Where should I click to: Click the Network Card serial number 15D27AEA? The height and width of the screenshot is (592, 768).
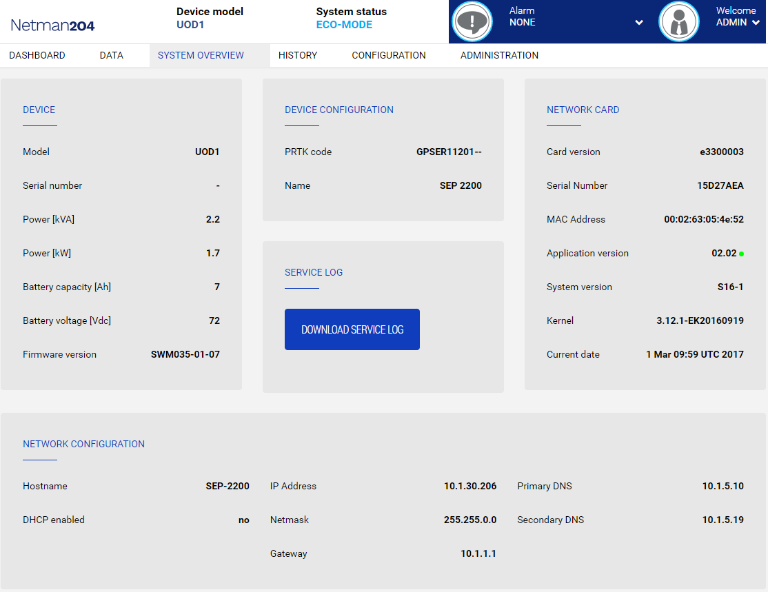720,185
